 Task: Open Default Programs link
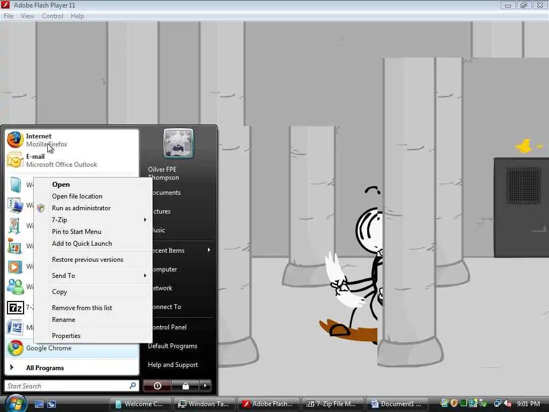173,346
